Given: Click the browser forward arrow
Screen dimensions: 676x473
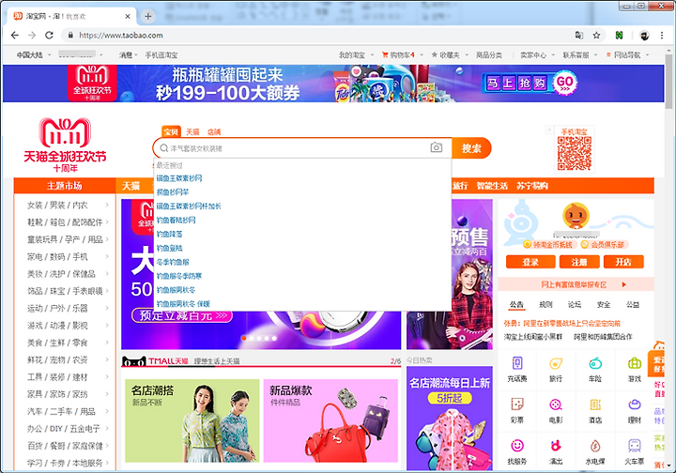Looking at the screenshot, I should coord(32,36).
